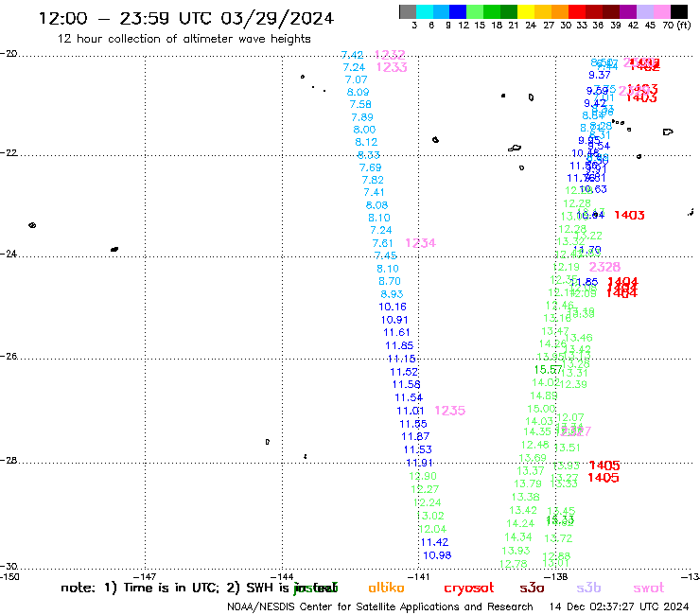Viewport: 700px width, 615px height.
Task: Click the pink track label '1233'
Action: pos(392,67)
